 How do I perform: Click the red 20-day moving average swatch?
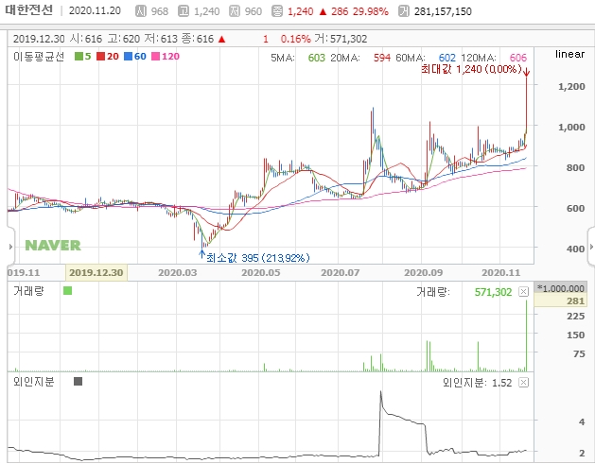coord(100,57)
